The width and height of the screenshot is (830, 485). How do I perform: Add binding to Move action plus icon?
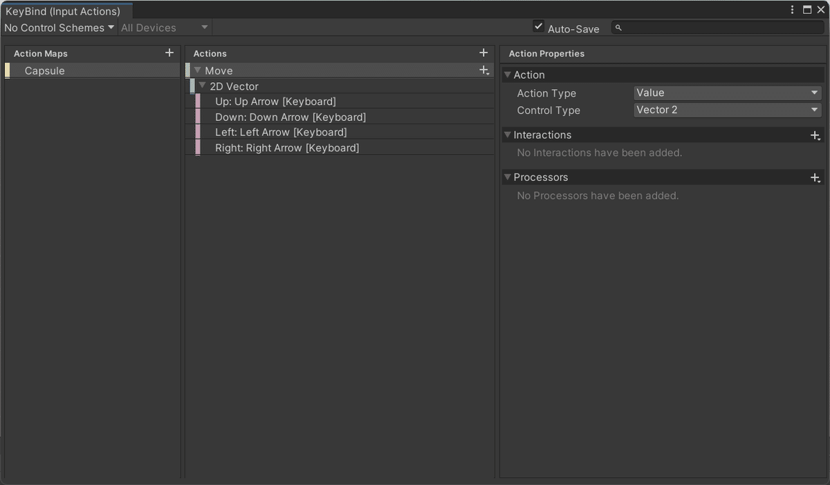point(484,70)
